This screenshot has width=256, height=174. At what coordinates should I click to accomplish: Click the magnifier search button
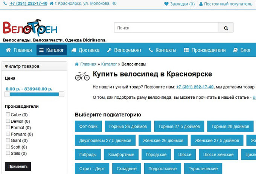(226, 28)
